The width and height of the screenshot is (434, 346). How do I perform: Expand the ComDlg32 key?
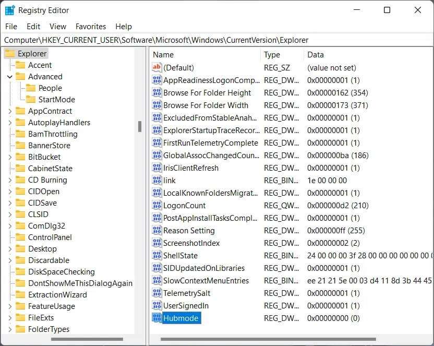10,226
